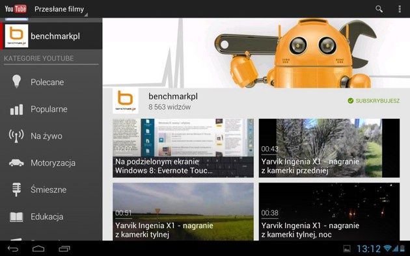The width and height of the screenshot is (410, 256).
Task: Click the 8 563 widzów text
Action: pos(169,107)
